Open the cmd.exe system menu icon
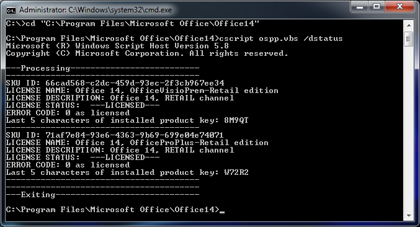This screenshot has height=227, width=420. click(11, 10)
